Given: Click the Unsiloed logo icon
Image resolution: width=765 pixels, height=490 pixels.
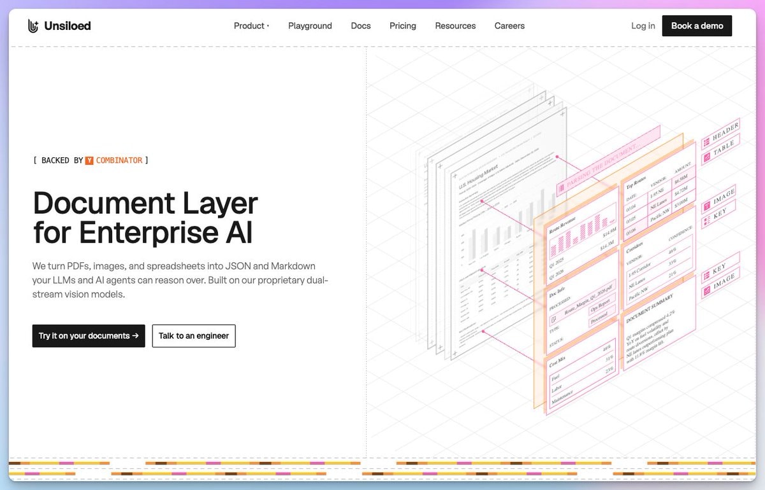Looking at the screenshot, I should point(34,26).
